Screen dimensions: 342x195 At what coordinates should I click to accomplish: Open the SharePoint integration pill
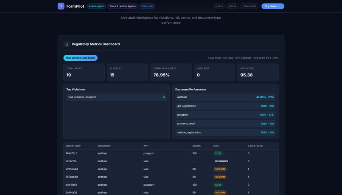pyautogui.click(x=249, y=6)
